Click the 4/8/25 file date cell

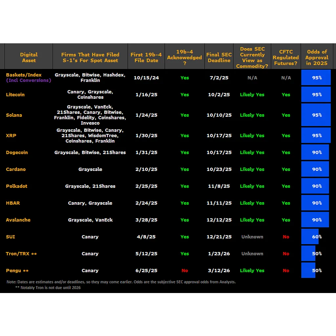(146, 237)
